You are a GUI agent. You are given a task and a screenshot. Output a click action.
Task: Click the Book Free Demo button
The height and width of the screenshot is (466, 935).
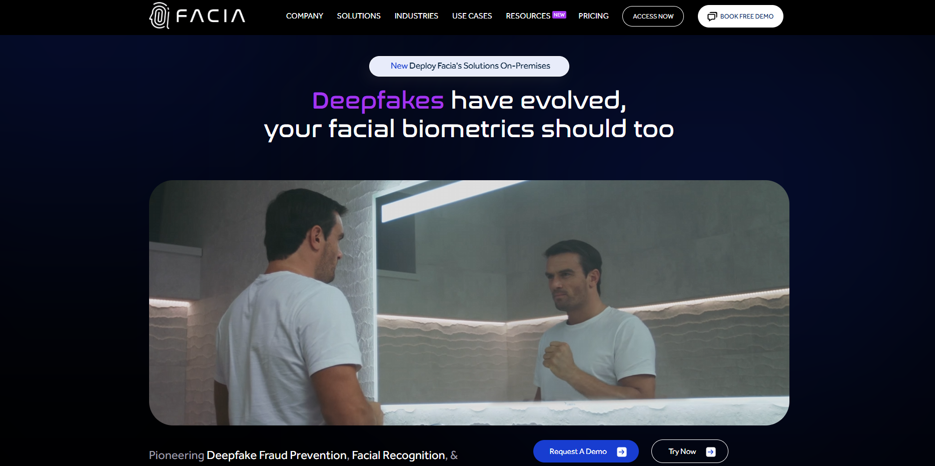point(740,16)
